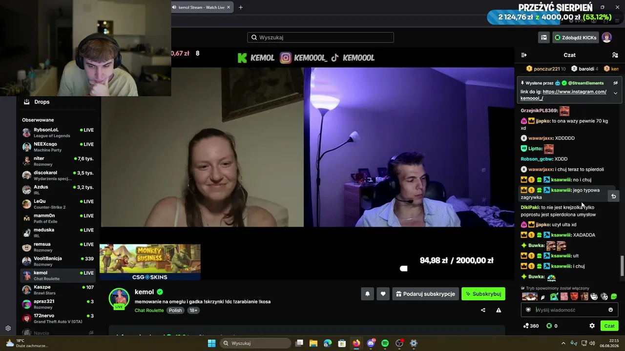Hide the pinned StreamElements message
Image resolution: width=625 pixels, height=351 pixels.
pyautogui.click(x=615, y=83)
